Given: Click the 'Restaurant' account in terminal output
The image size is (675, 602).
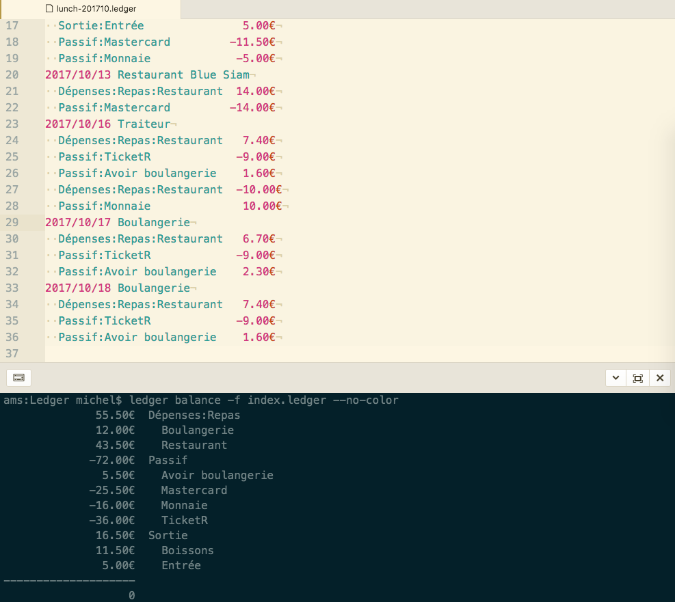Looking at the screenshot, I should [x=194, y=445].
